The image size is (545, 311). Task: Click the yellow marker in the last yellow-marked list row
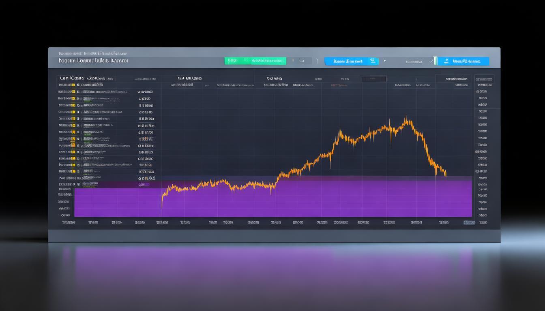(x=73, y=172)
